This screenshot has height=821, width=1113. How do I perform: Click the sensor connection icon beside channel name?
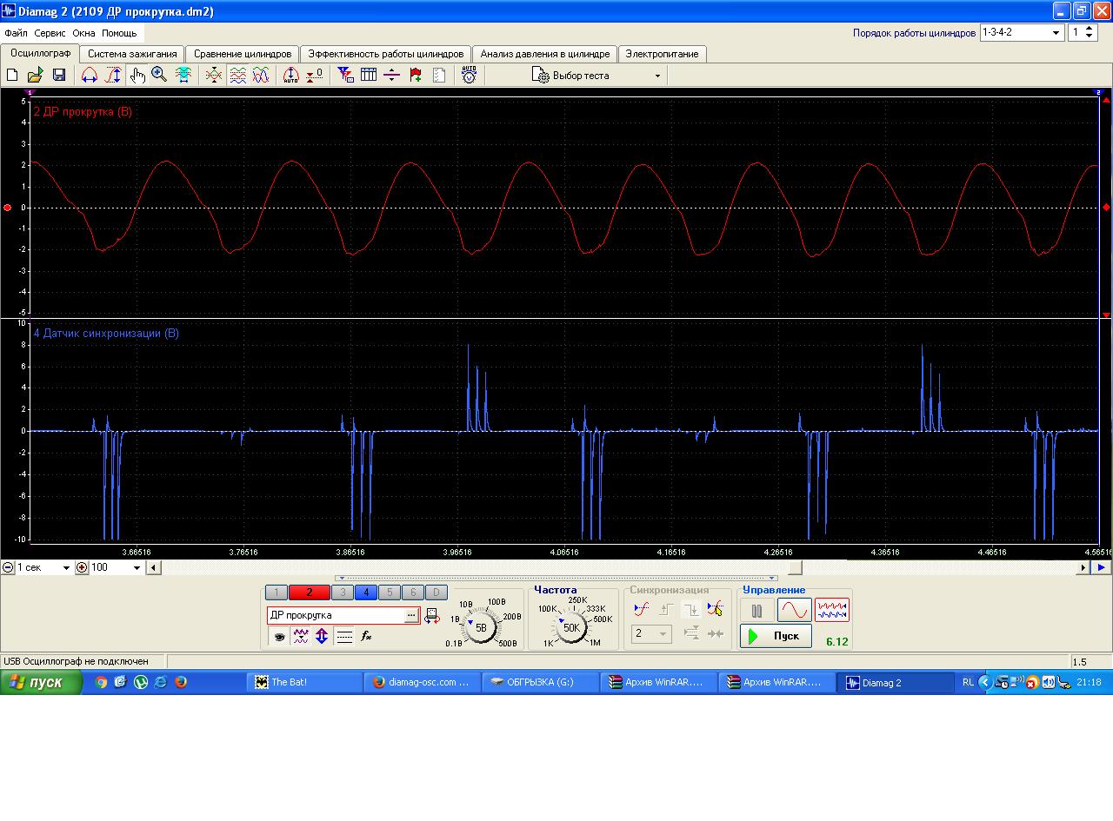[432, 616]
